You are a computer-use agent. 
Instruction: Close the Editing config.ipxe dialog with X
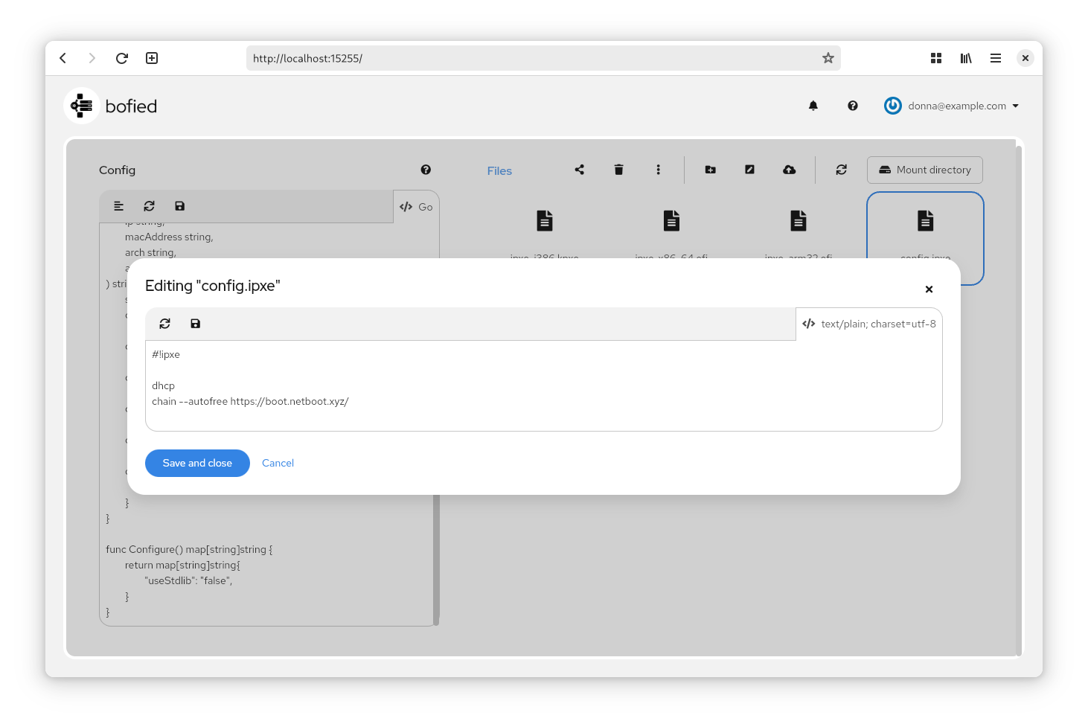point(928,289)
